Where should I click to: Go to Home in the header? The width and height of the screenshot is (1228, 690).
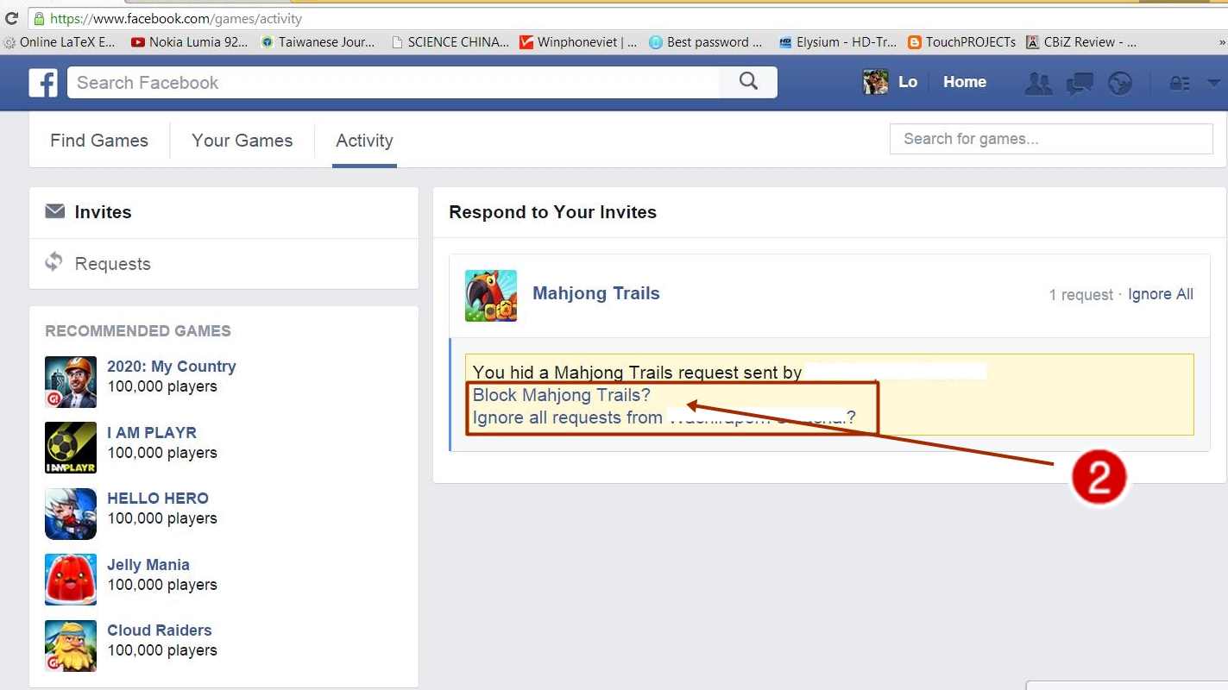[965, 82]
